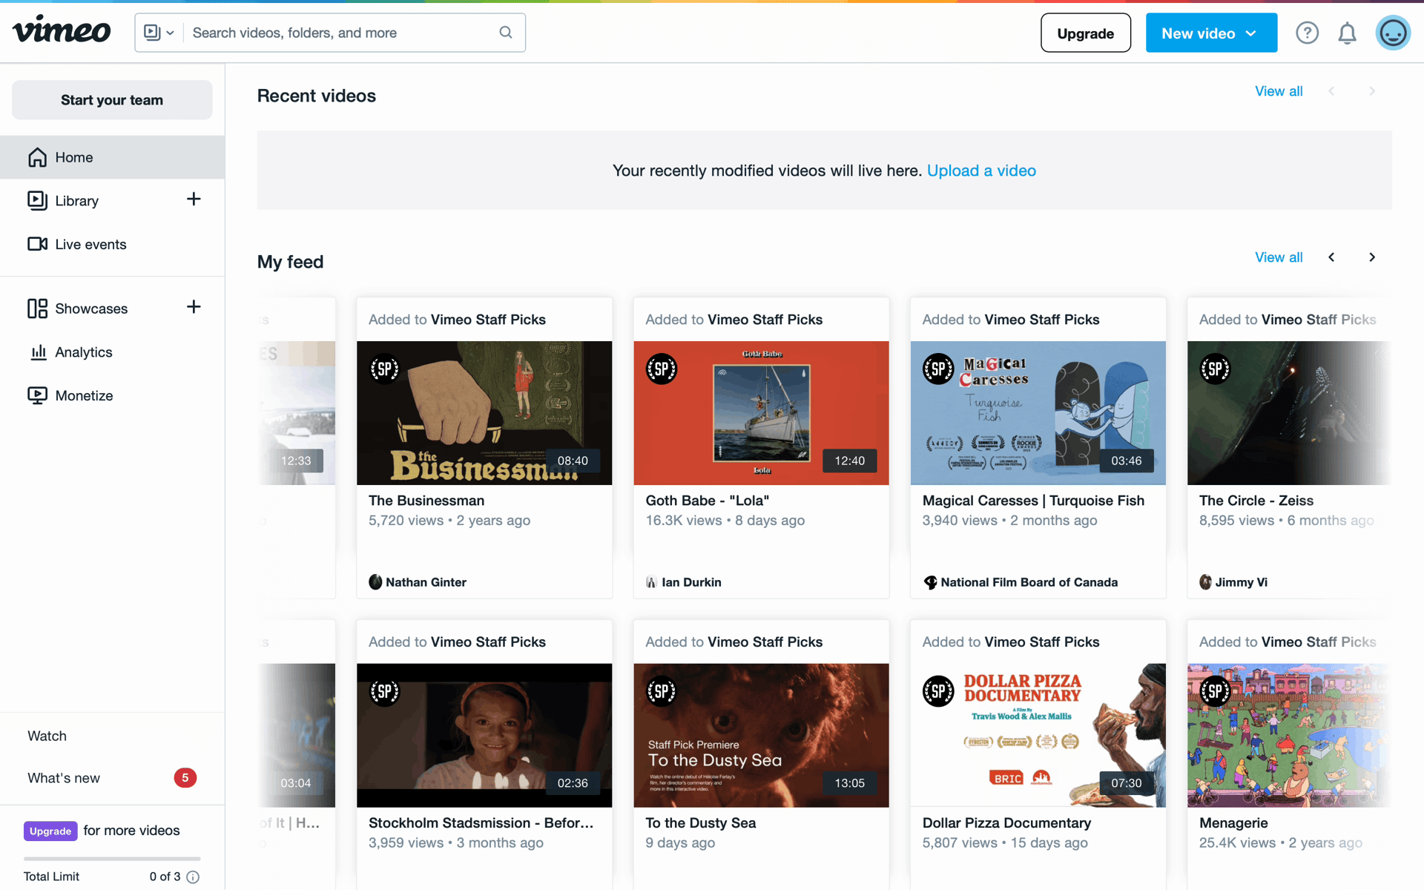Click Ian Durkin author name
Screen dimensions: 1424x890
[x=691, y=582]
